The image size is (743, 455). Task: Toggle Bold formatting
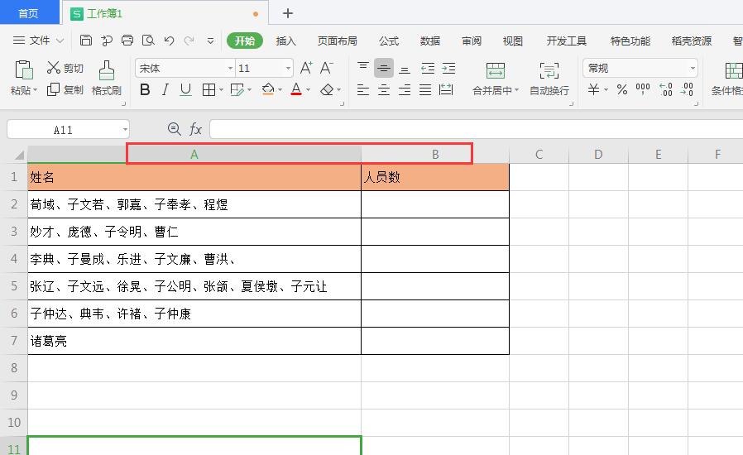(145, 89)
